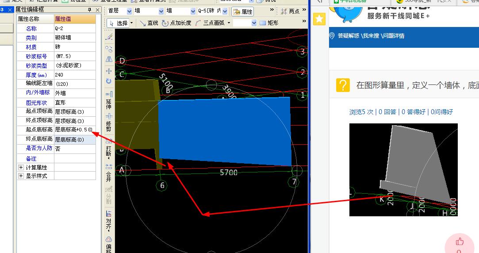Screen dimensions: 479x253
Task: Open the 问题详情 breadcrumb link
Action: (394, 36)
